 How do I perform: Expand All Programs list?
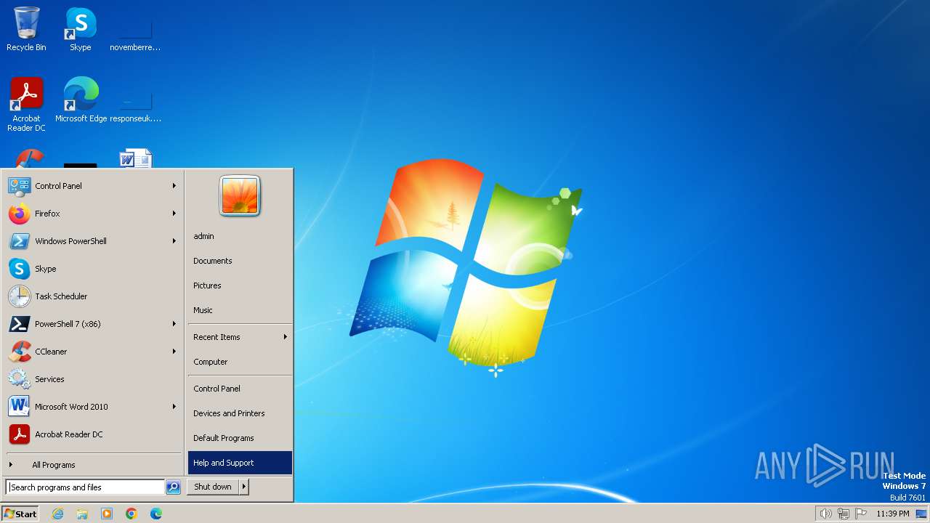click(x=93, y=465)
